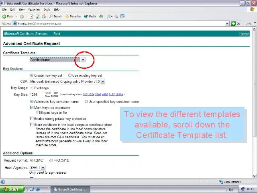Click the page scrollbar down arrow
The width and height of the screenshot is (257, 193).
point(254,176)
